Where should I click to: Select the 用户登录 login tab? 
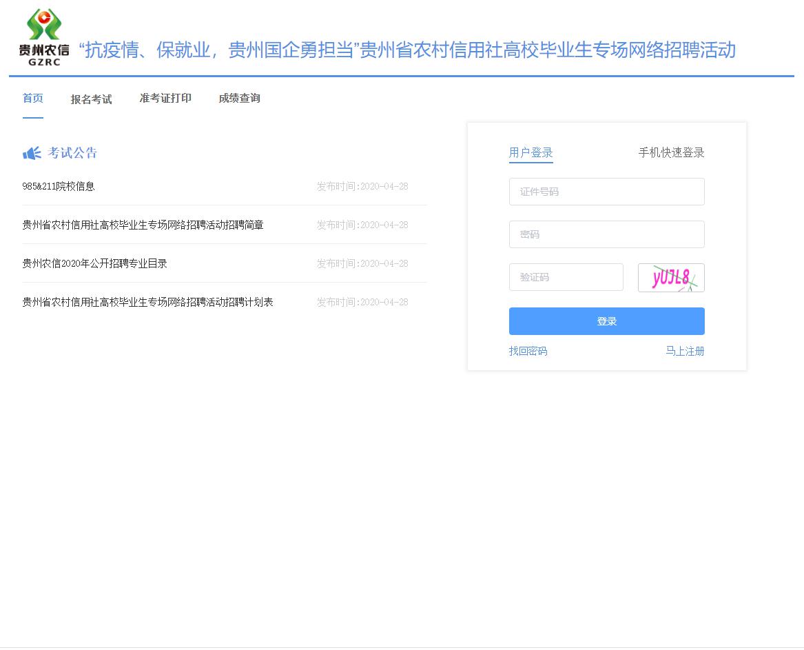[x=530, y=153]
